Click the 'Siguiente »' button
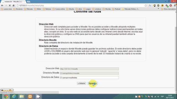The width and height of the screenshot is (177, 99). [93, 83]
